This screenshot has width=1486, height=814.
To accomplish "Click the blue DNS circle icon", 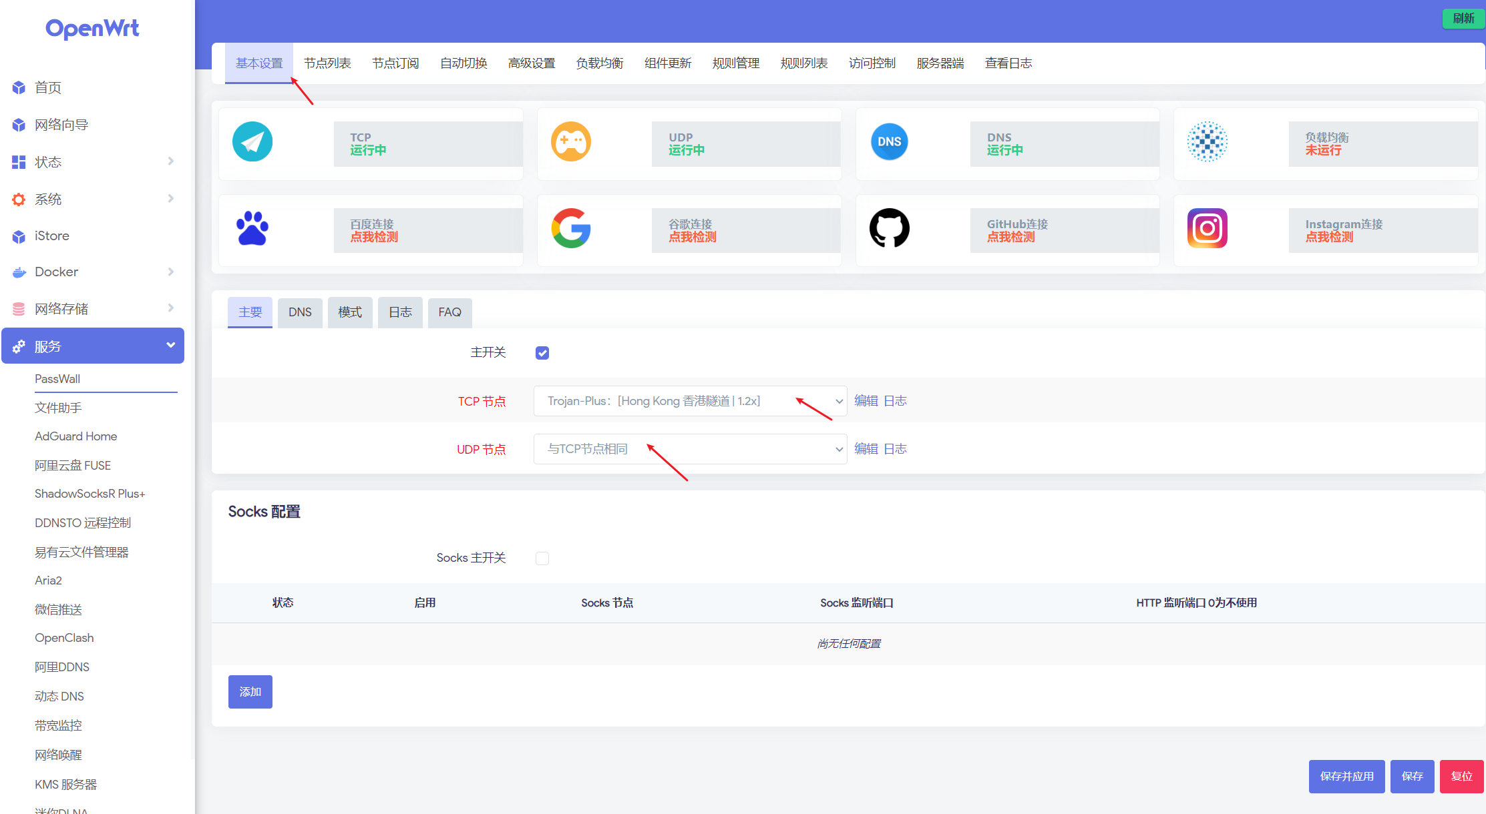I will (889, 142).
